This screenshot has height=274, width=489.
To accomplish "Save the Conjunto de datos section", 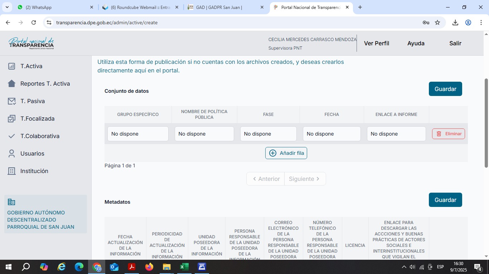I will [x=445, y=89].
